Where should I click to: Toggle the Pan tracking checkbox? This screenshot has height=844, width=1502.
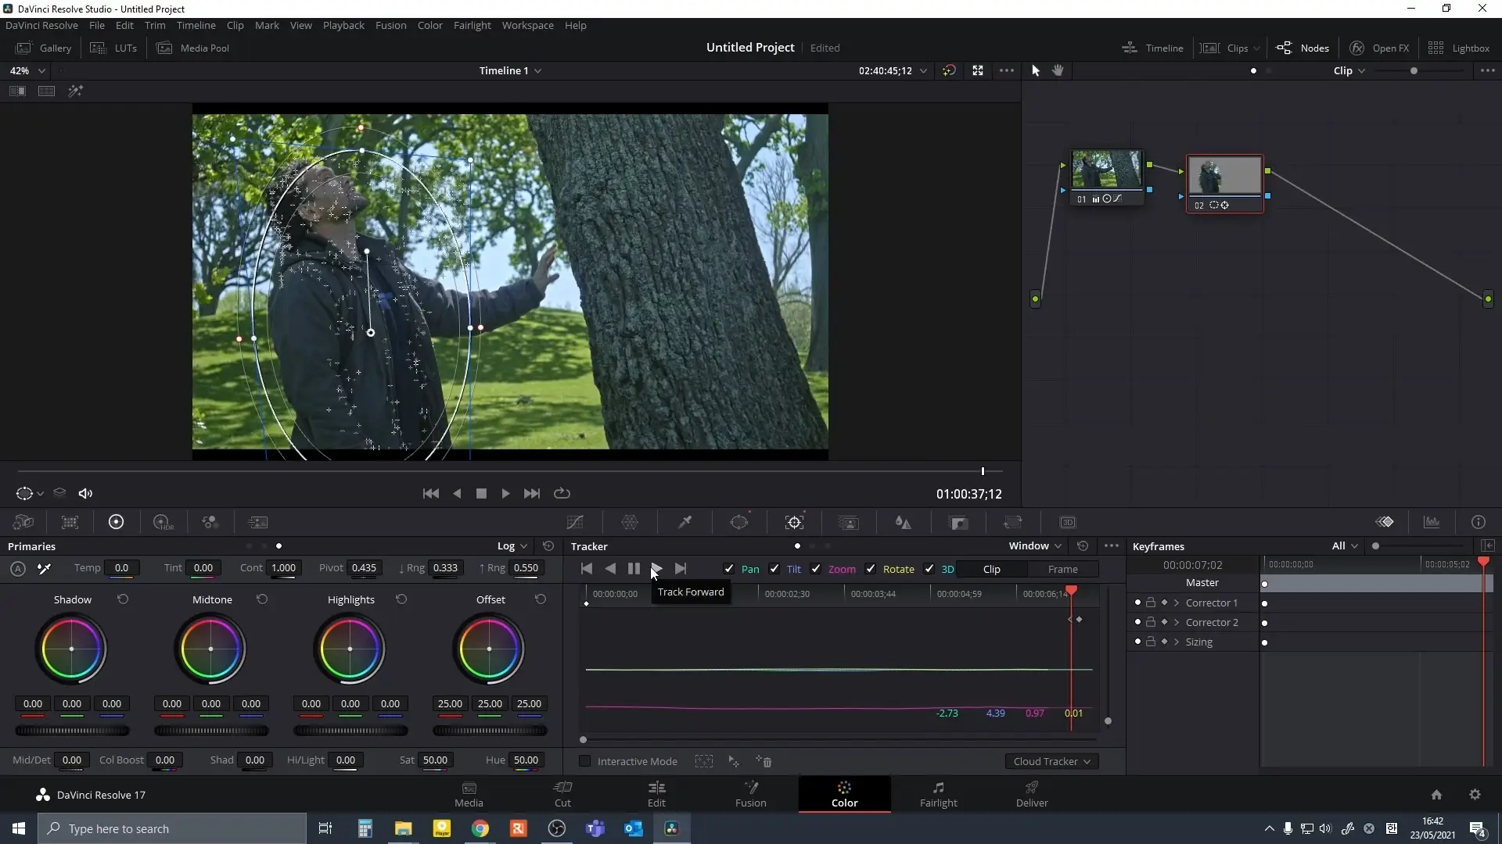tap(729, 569)
